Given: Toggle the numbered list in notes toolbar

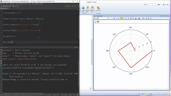Looking at the screenshot, I should pos(129,18).
